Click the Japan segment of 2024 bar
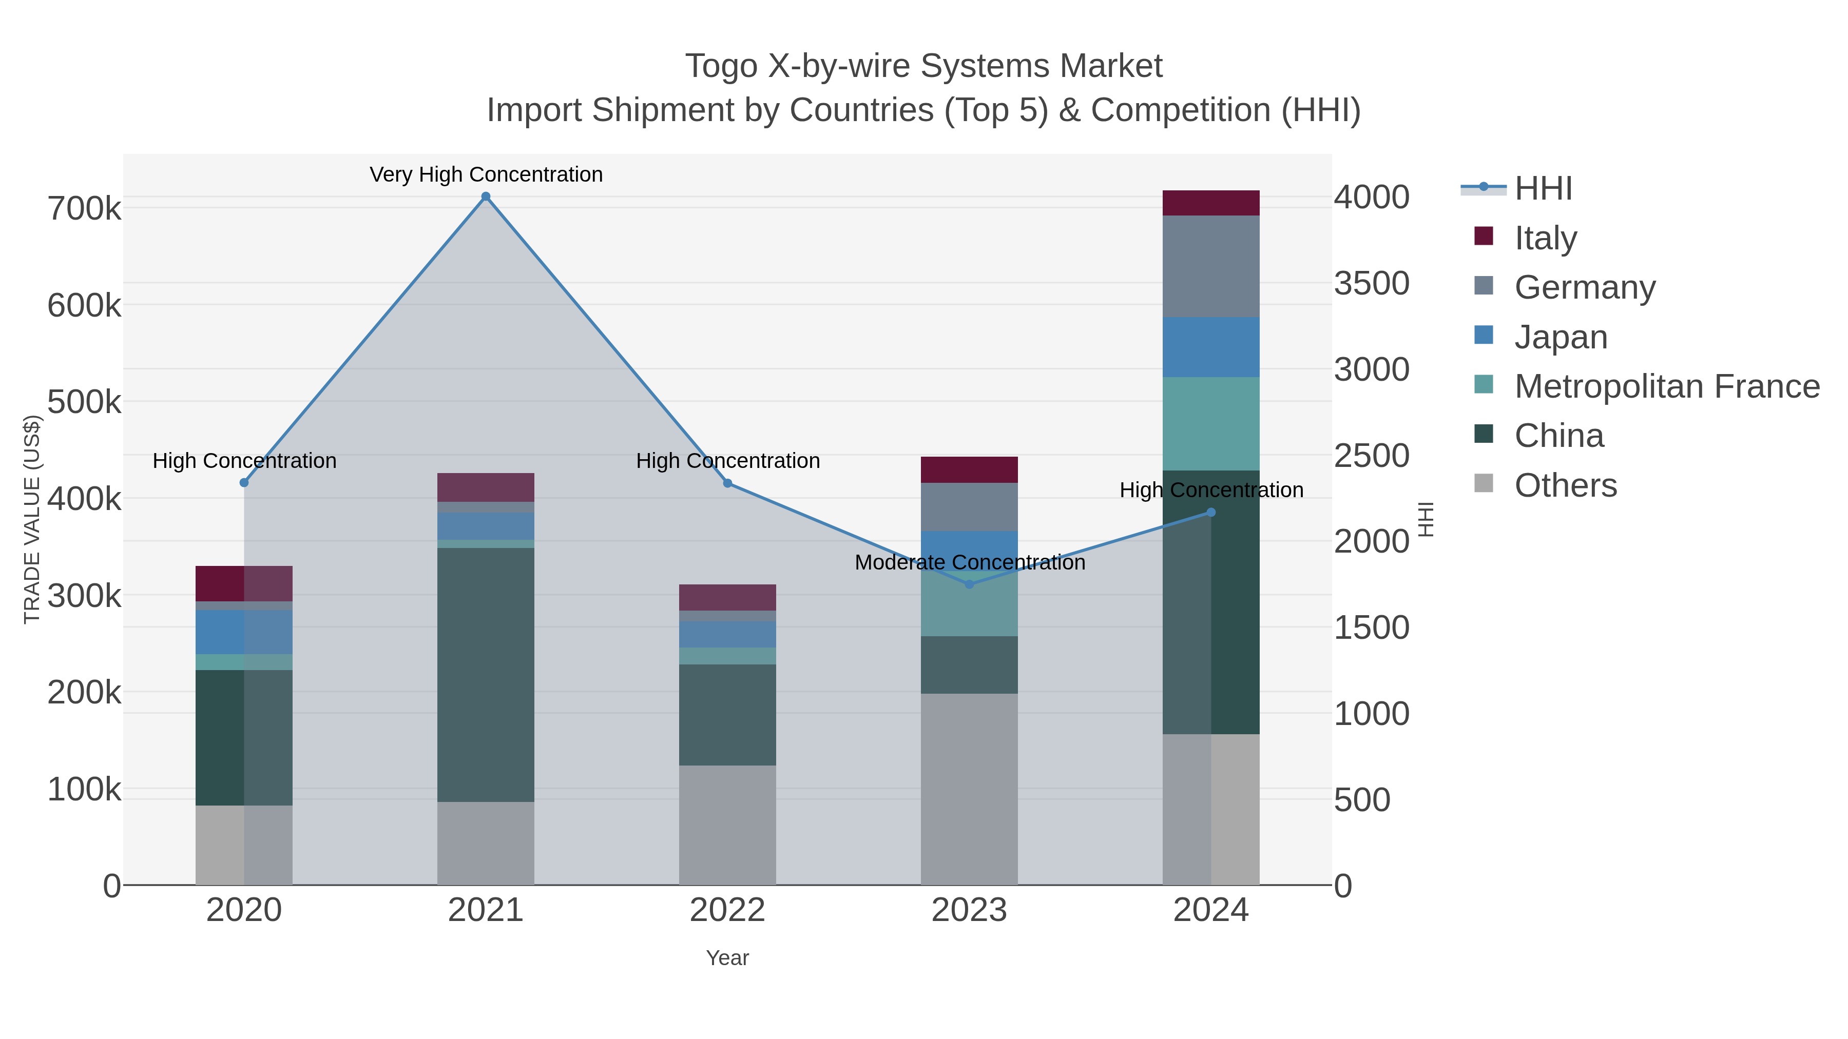Viewport: 1848px width, 1039px height. [x=1211, y=347]
